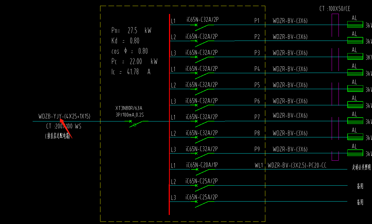Viewport: 372px width, 224px height.
Task: Click iC65N-C25A/2P text on the L2 spare row
Action: [x=202, y=181]
